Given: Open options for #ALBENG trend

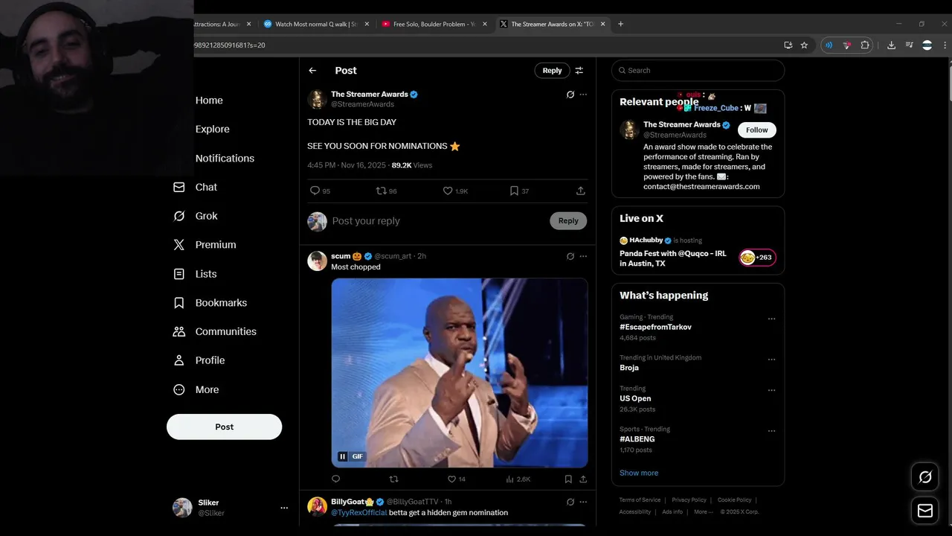Looking at the screenshot, I should [x=771, y=431].
